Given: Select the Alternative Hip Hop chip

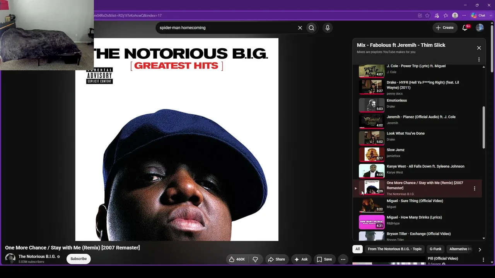Looking at the screenshot, I should [x=460, y=249].
